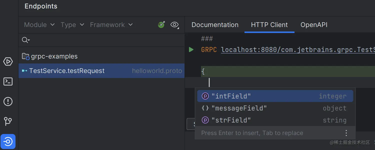Switch to the OpenAPI tab
Screen dimensions: 375x150
tap(314, 24)
